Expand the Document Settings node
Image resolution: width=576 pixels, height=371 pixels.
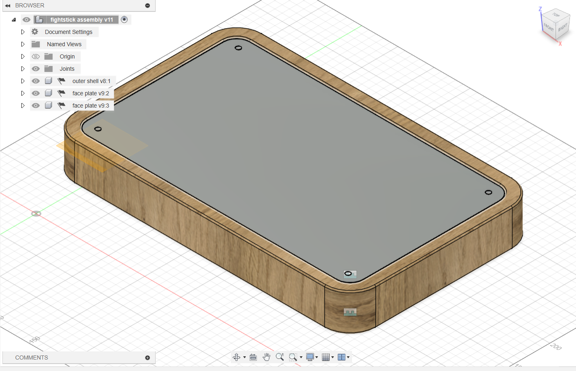(x=23, y=32)
